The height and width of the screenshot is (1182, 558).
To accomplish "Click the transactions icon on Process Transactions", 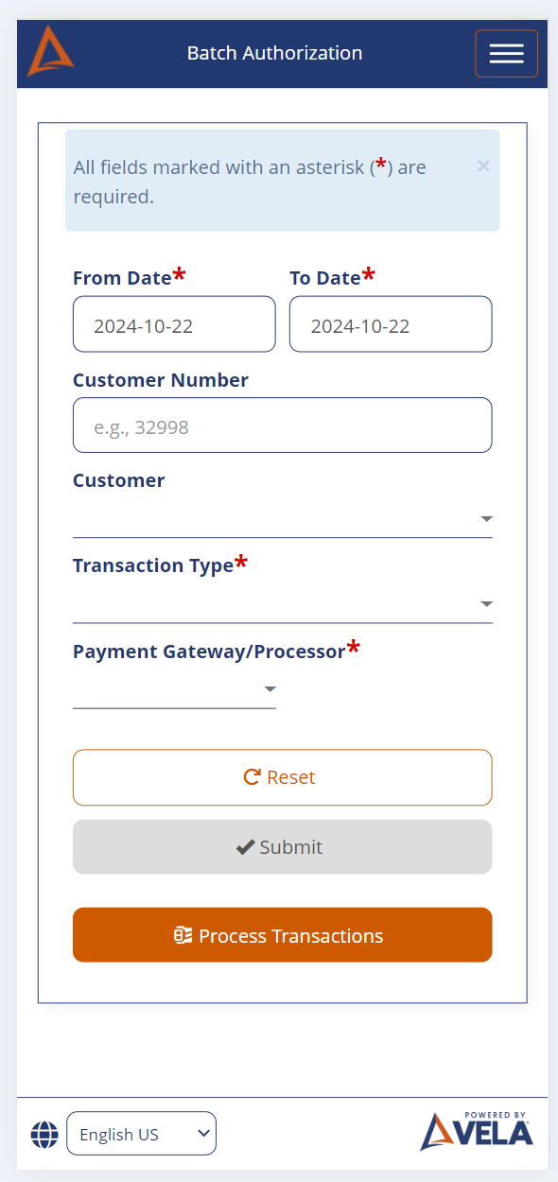I will coord(182,934).
